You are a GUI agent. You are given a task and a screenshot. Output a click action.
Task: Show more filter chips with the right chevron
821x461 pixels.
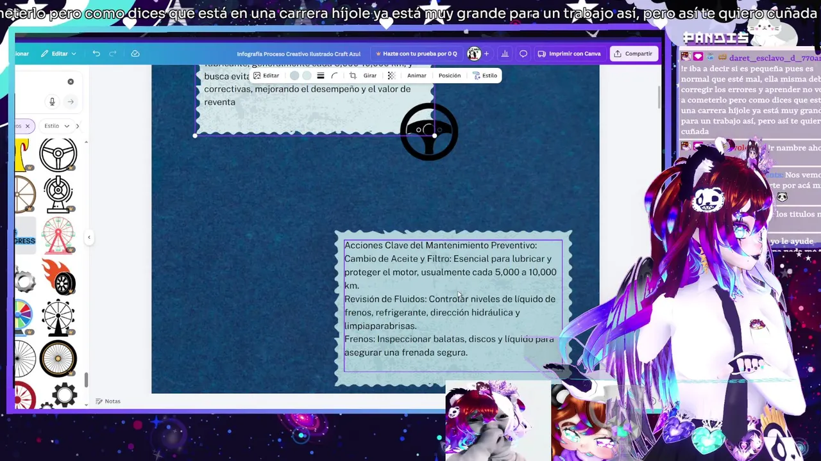[78, 126]
